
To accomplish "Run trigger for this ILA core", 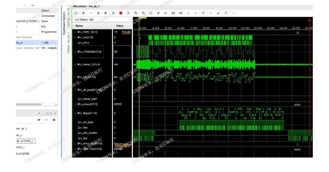I will click(x=106, y=13).
